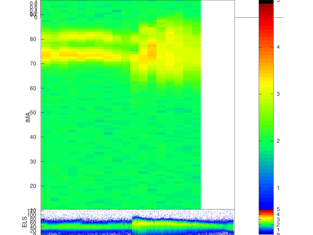Viewport: 313px width, 235px height.
Task: Click the ELS axis label
Action: pyautogui.click(x=25, y=222)
